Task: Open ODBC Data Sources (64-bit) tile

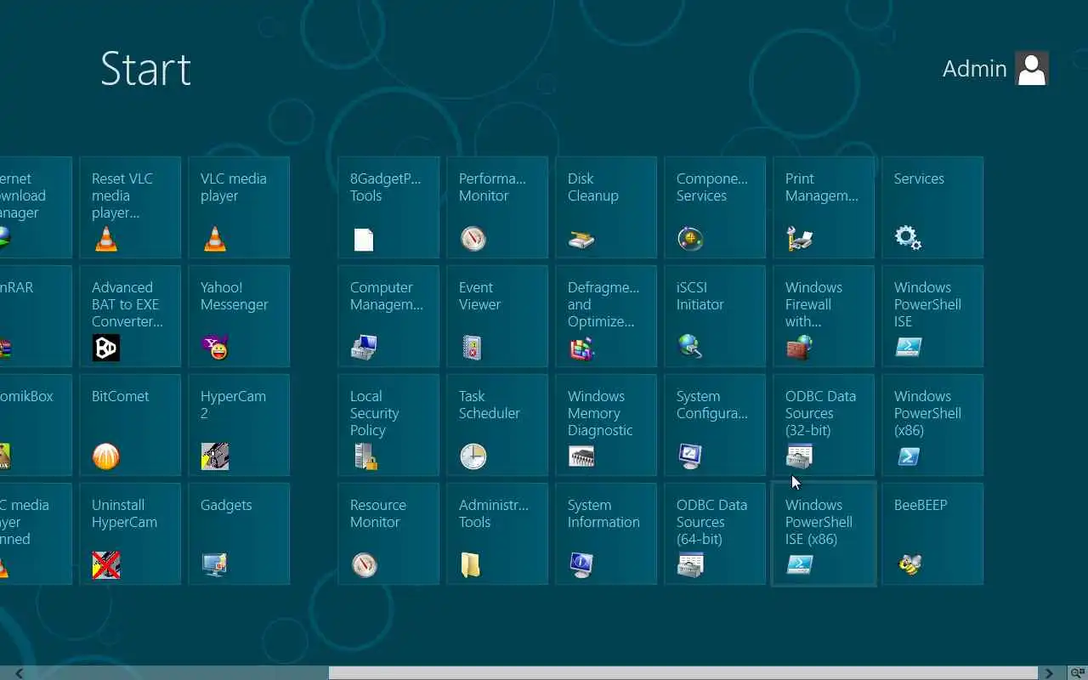Action: point(715,534)
